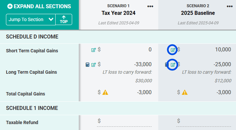Image resolution: width=236 pixels, height=130 pixels.
Task: Edit Short Term Capital Gains in 2025 Baseline
Action: pos(173,50)
